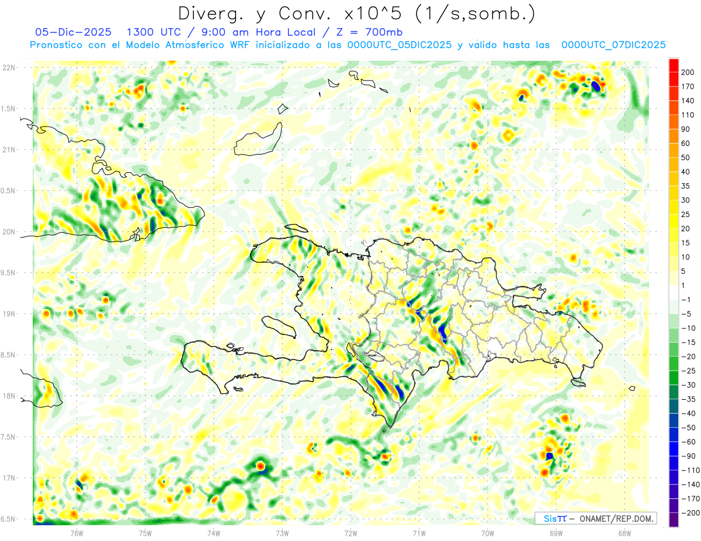This screenshot has height=541, width=701.
Task: Click the '20N' latitude label
Action: [x=9, y=232]
